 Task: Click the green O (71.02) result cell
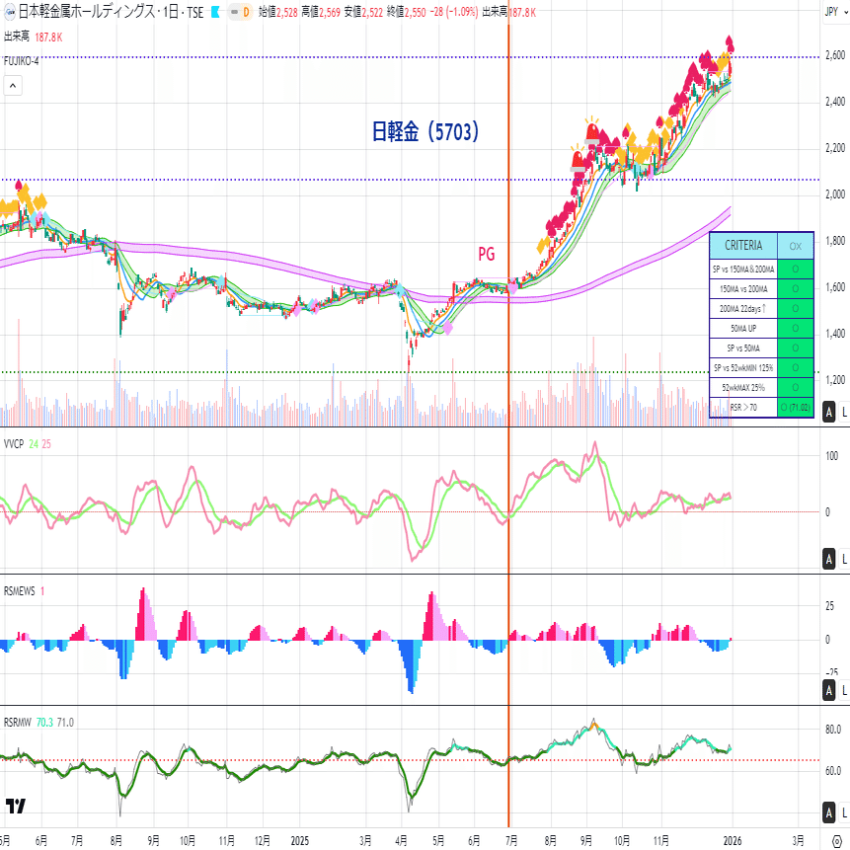(x=796, y=407)
